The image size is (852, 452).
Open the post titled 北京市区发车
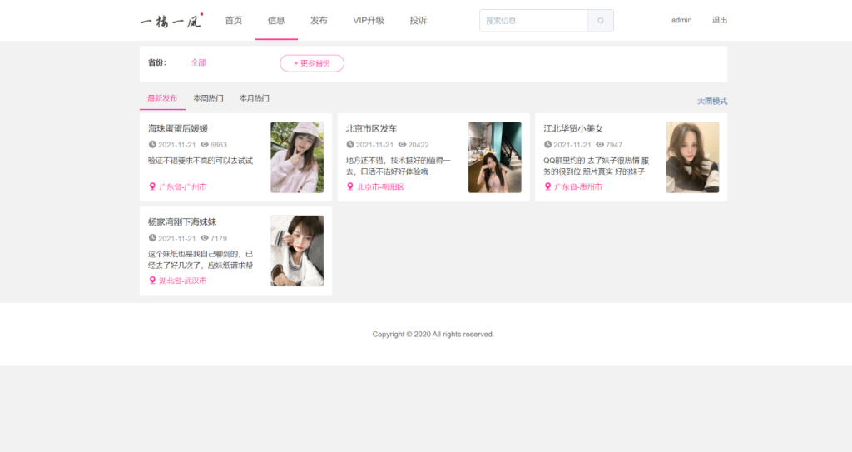coord(372,128)
